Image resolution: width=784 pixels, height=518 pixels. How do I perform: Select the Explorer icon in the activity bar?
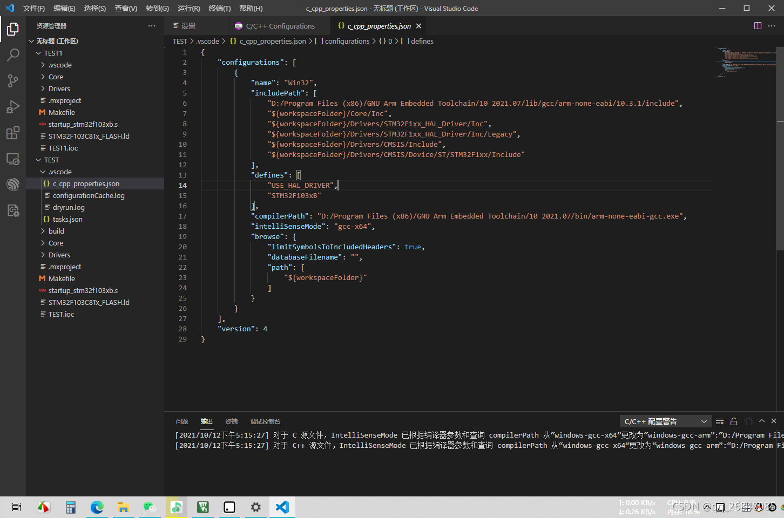[x=13, y=29]
